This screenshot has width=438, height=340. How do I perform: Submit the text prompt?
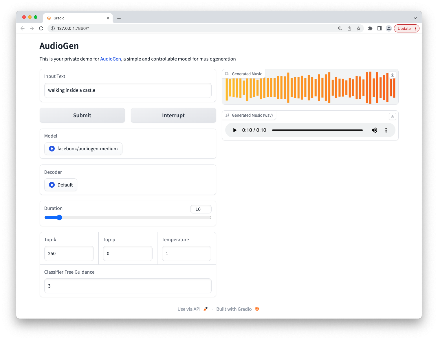(82, 115)
